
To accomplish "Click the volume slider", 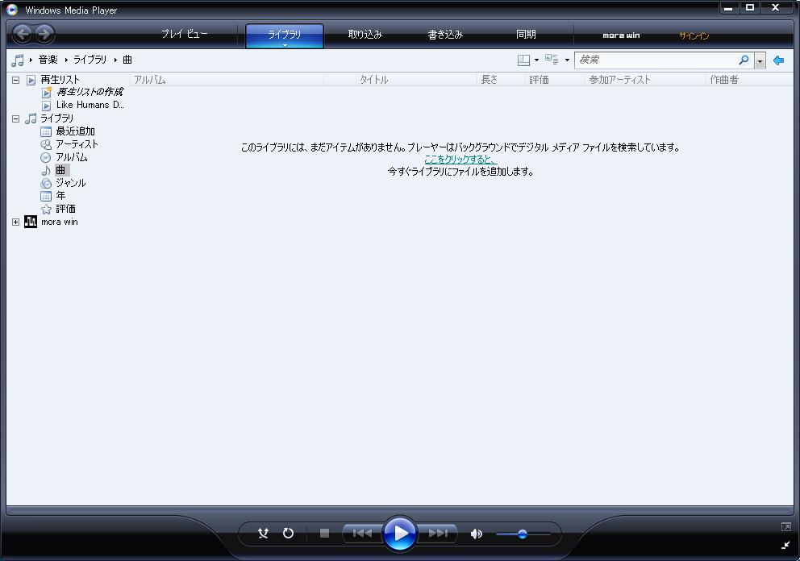I will 523,534.
